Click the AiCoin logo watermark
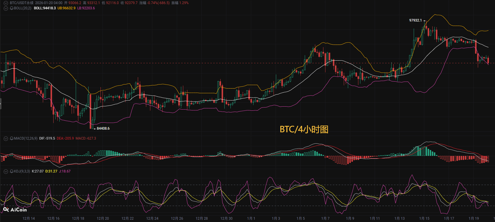495x222 pixels. (x=15, y=209)
